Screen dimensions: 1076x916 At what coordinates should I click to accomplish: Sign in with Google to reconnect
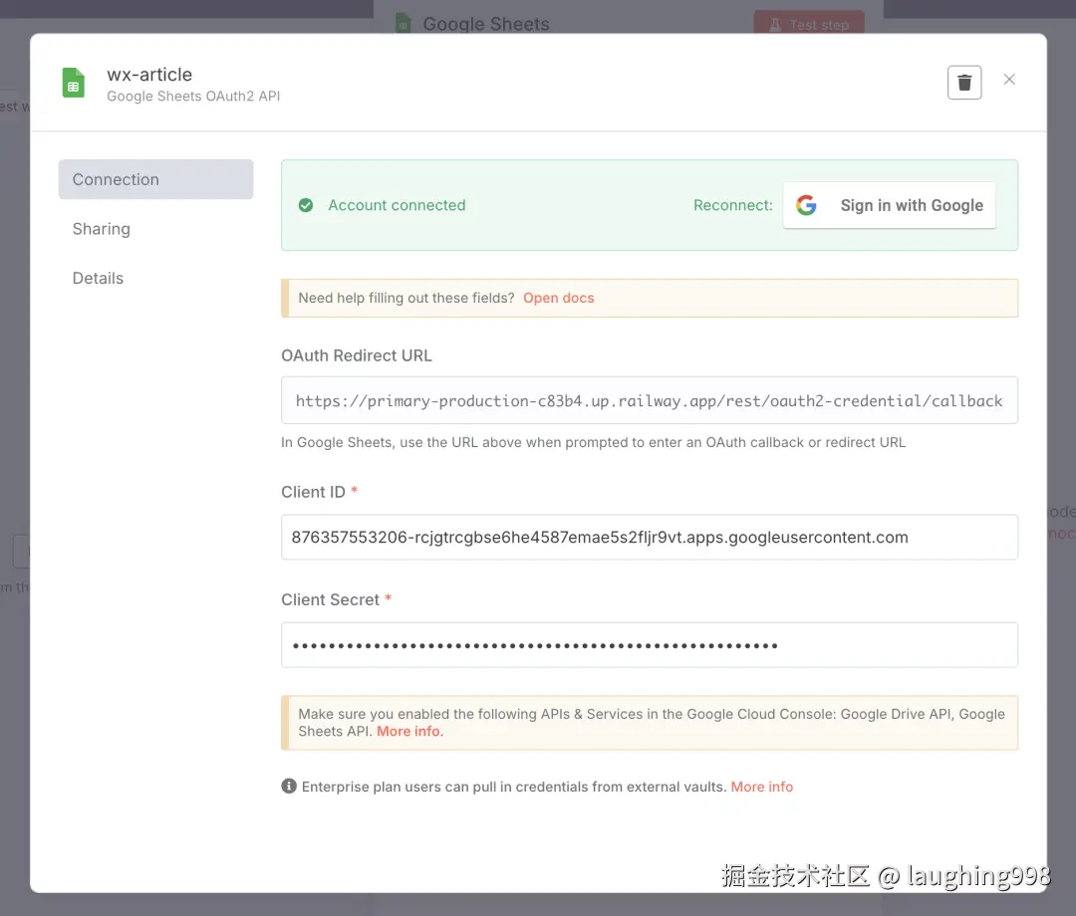(x=890, y=205)
